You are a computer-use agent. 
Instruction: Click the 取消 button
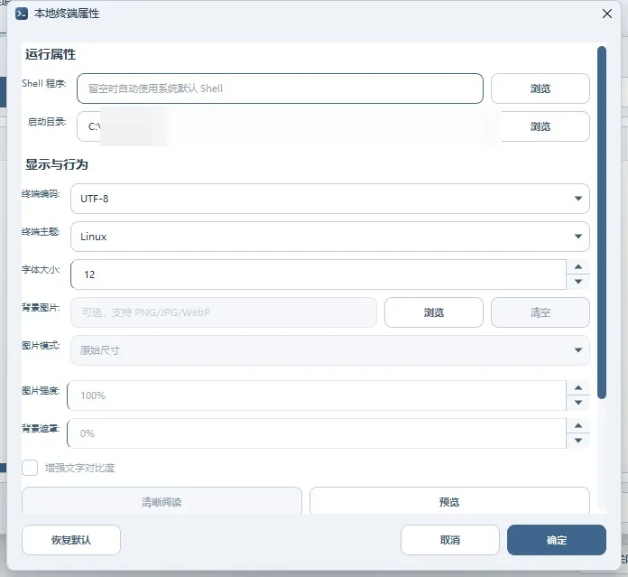(449, 540)
